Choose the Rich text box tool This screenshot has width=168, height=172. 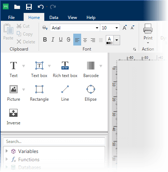click(x=65, y=69)
